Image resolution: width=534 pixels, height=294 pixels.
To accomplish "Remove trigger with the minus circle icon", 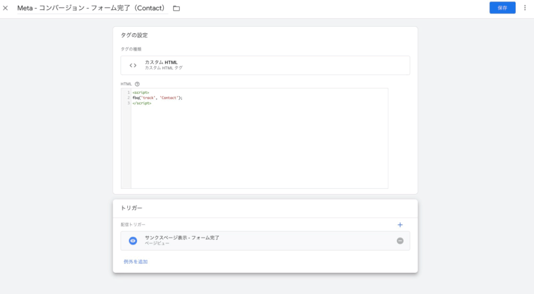I will tap(400, 240).
